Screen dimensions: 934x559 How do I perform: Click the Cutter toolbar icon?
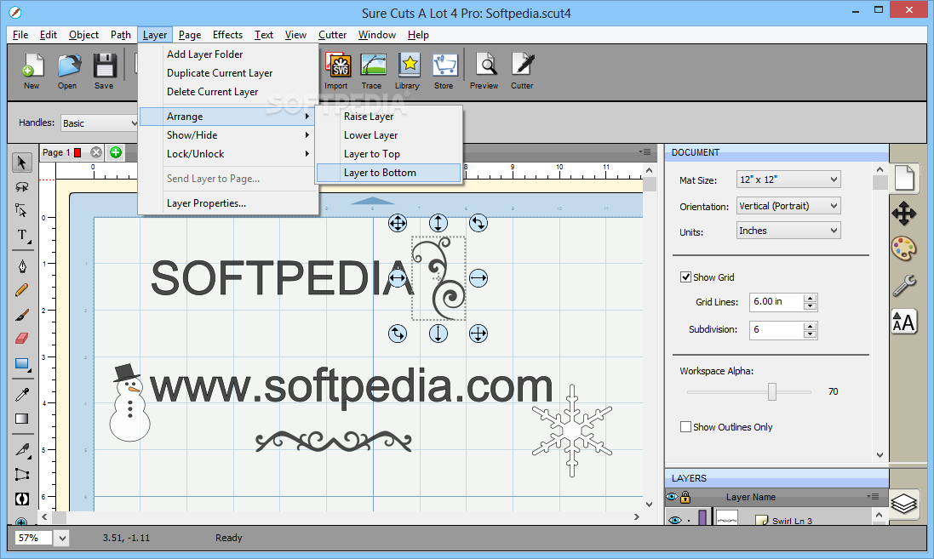(523, 71)
